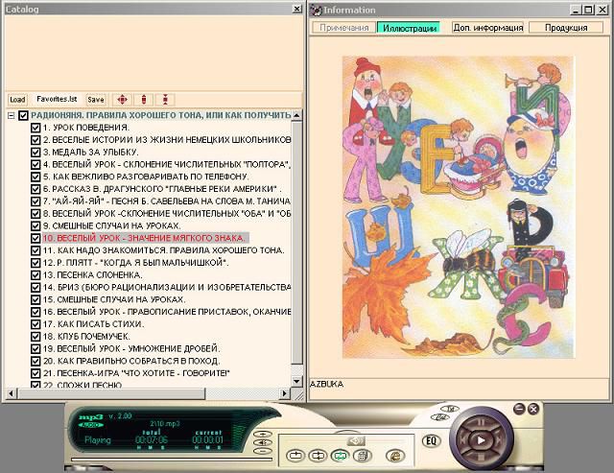Click the Save button in catalog
The image size is (614, 473).
click(x=96, y=99)
